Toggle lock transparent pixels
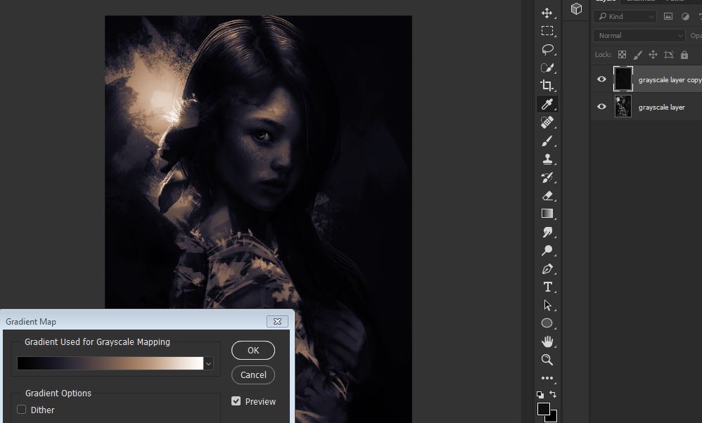702x423 pixels. (622, 55)
